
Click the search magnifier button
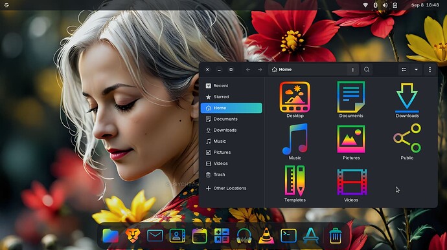point(367,69)
